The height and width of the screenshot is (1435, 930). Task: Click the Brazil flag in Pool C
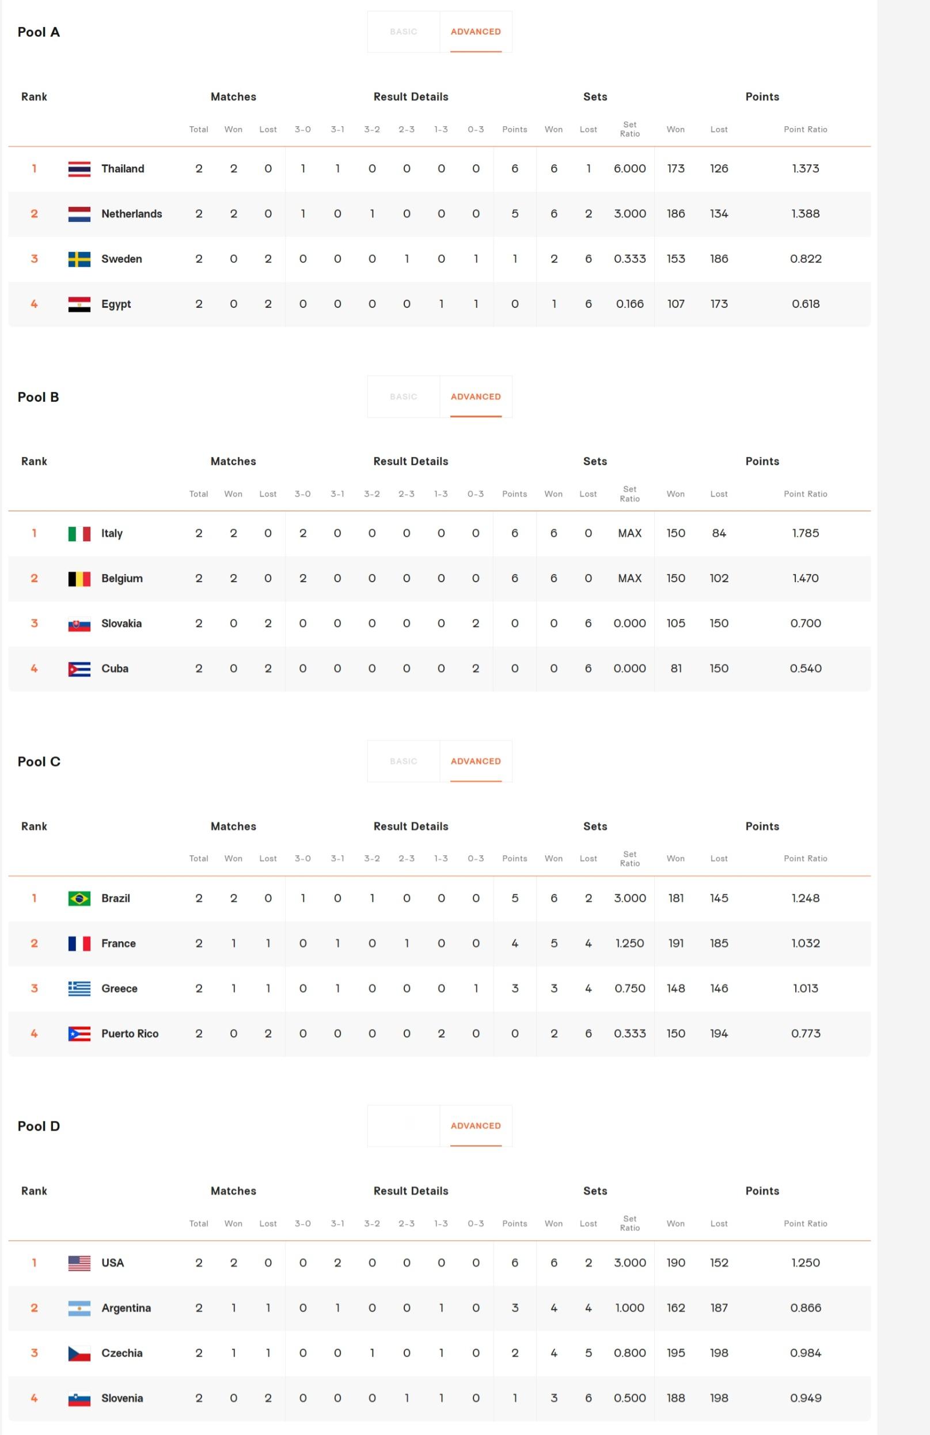click(x=79, y=898)
